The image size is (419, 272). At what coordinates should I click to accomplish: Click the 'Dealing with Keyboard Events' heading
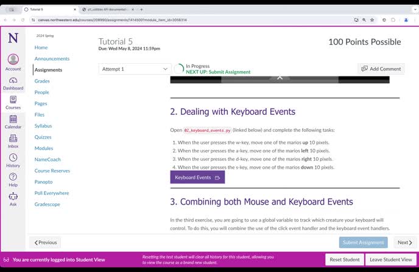click(x=233, y=112)
